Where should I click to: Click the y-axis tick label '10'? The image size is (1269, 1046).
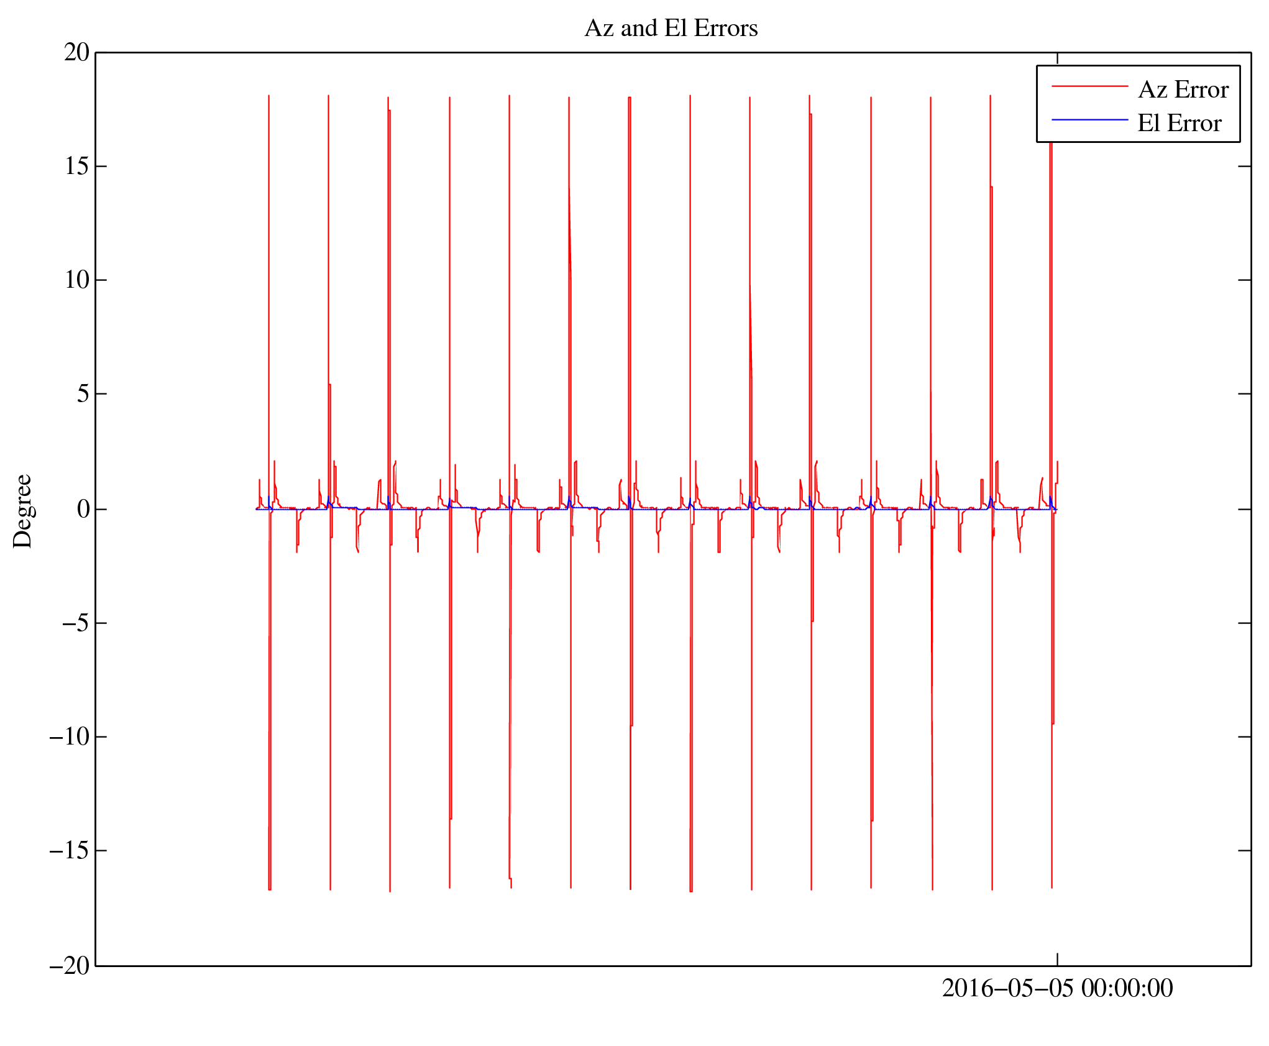click(76, 280)
